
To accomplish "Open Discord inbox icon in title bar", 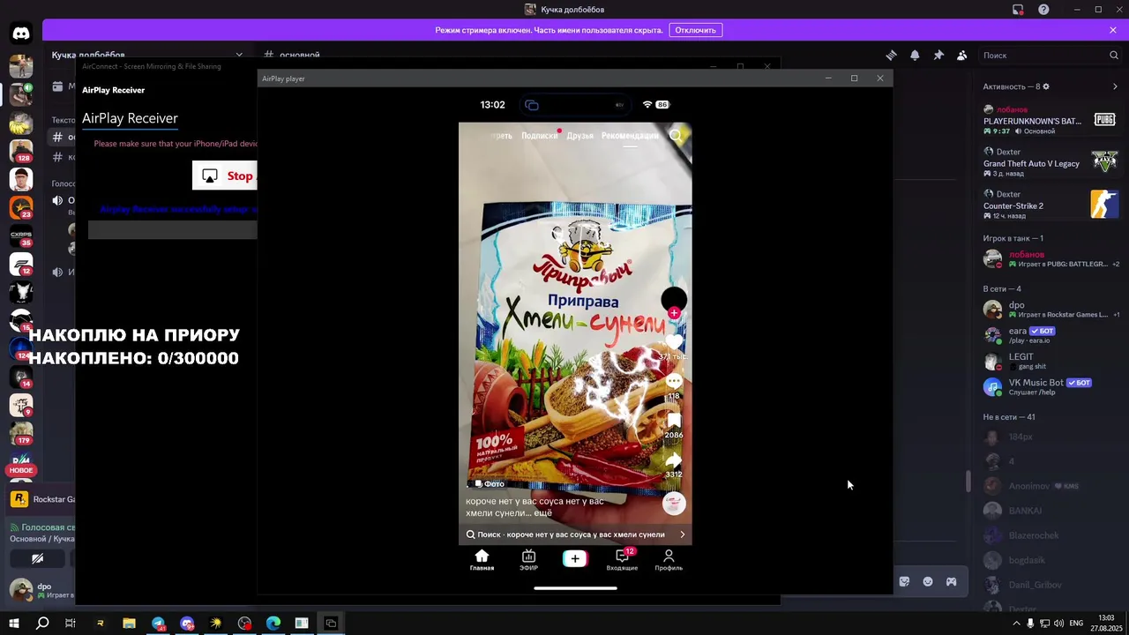I will click(1018, 10).
